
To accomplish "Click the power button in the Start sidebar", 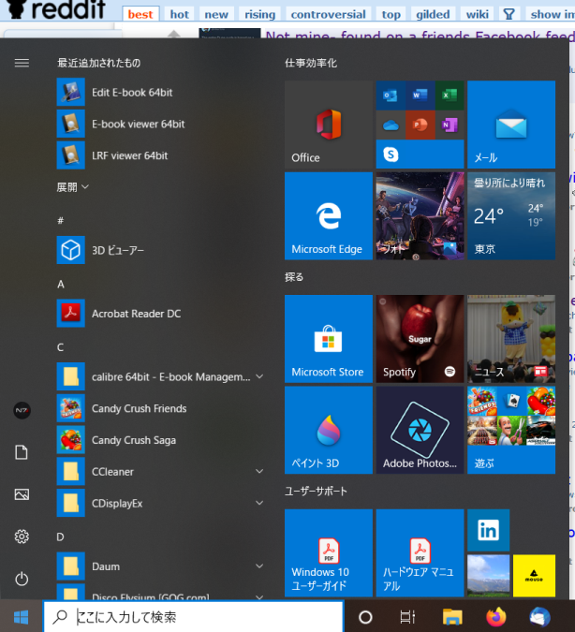I will pyautogui.click(x=22, y=579).
